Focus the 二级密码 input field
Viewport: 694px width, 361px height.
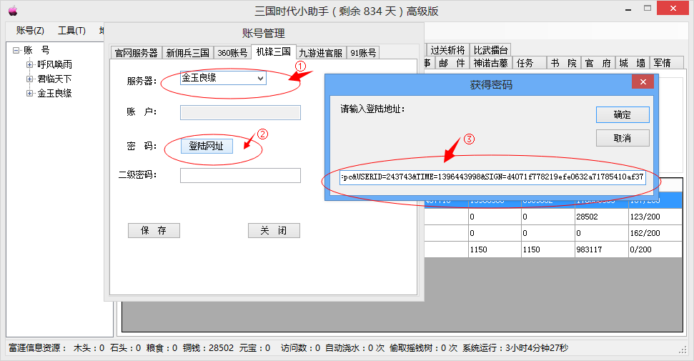point(240,175)
